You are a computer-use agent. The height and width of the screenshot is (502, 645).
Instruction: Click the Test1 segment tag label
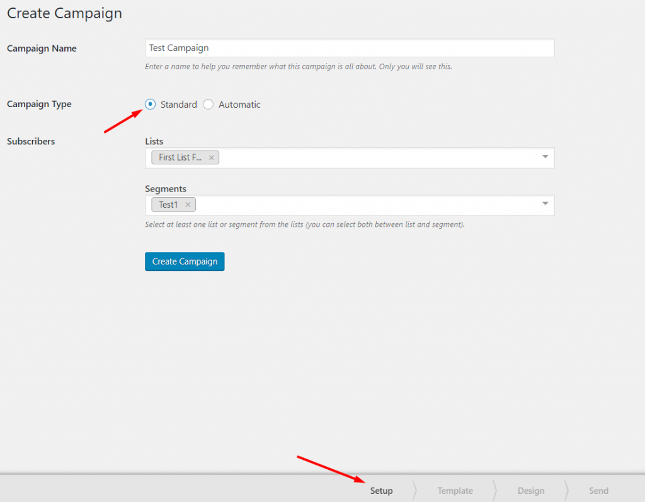[168, 205]
